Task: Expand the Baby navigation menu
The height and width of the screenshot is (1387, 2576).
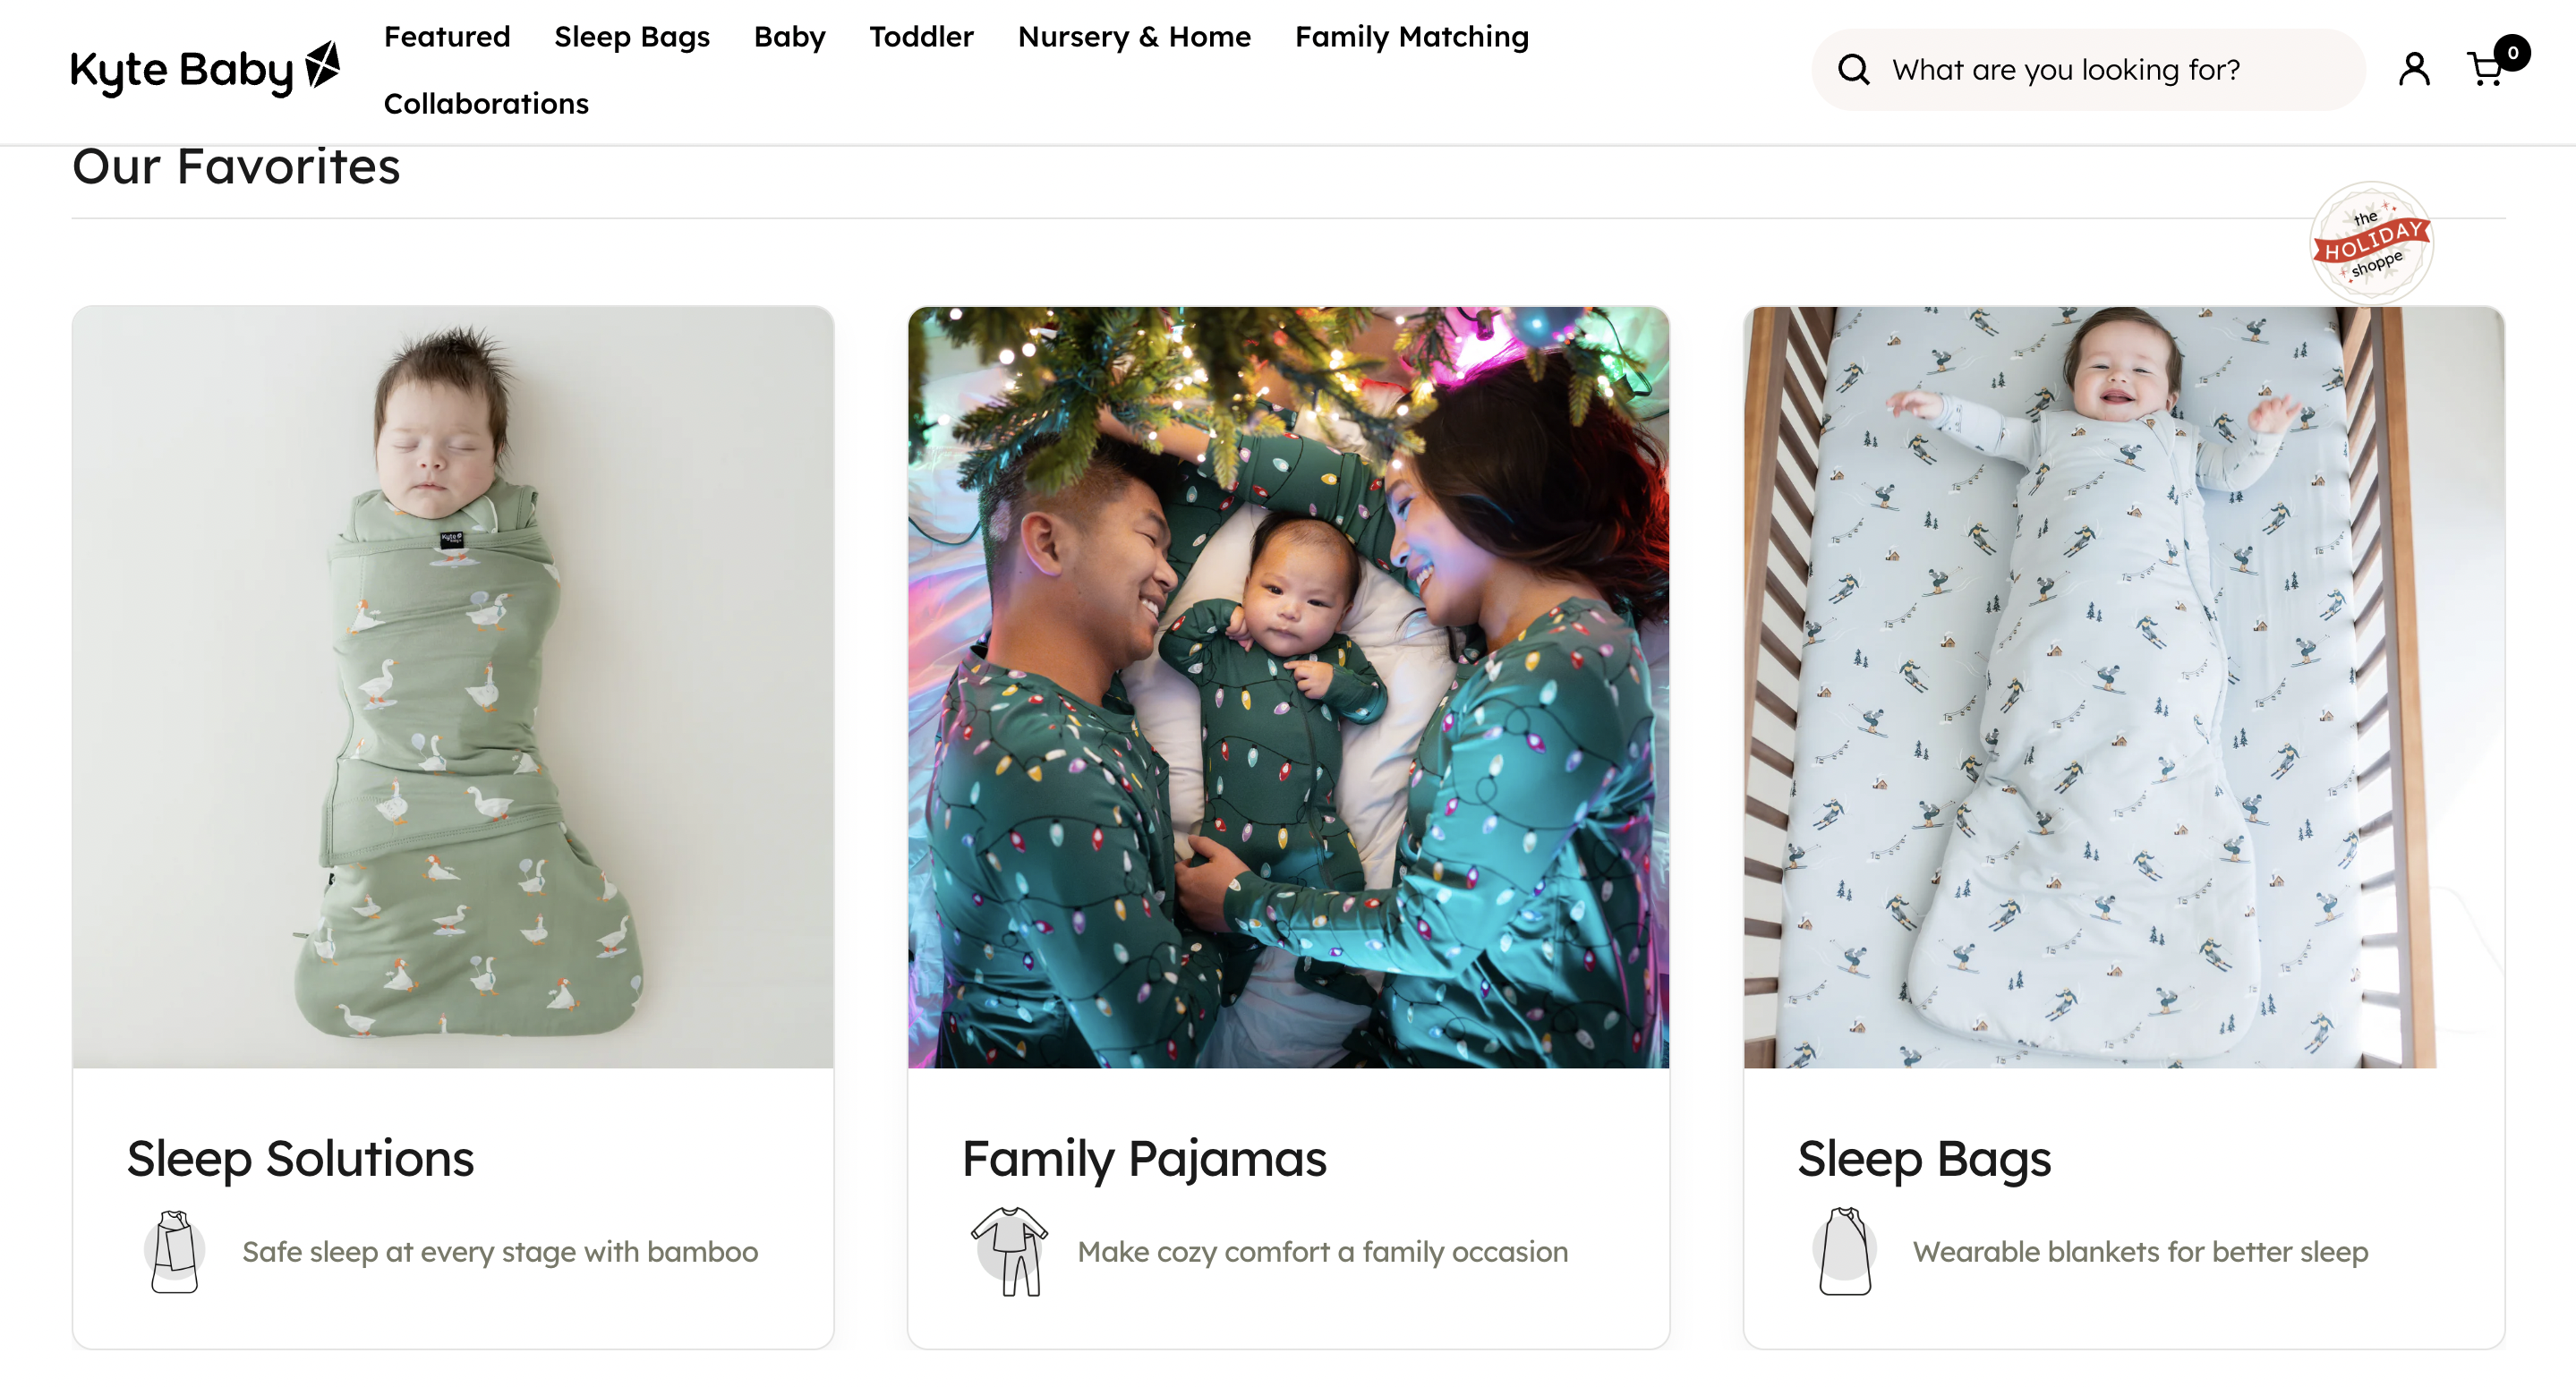Action: [x=789, y=37]
